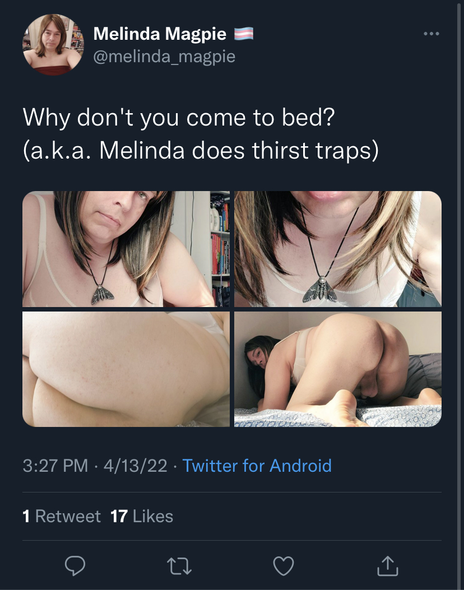Open the close-up moth pendant necklace photo
Screen dimensions: 464x590
click(338, 249)
